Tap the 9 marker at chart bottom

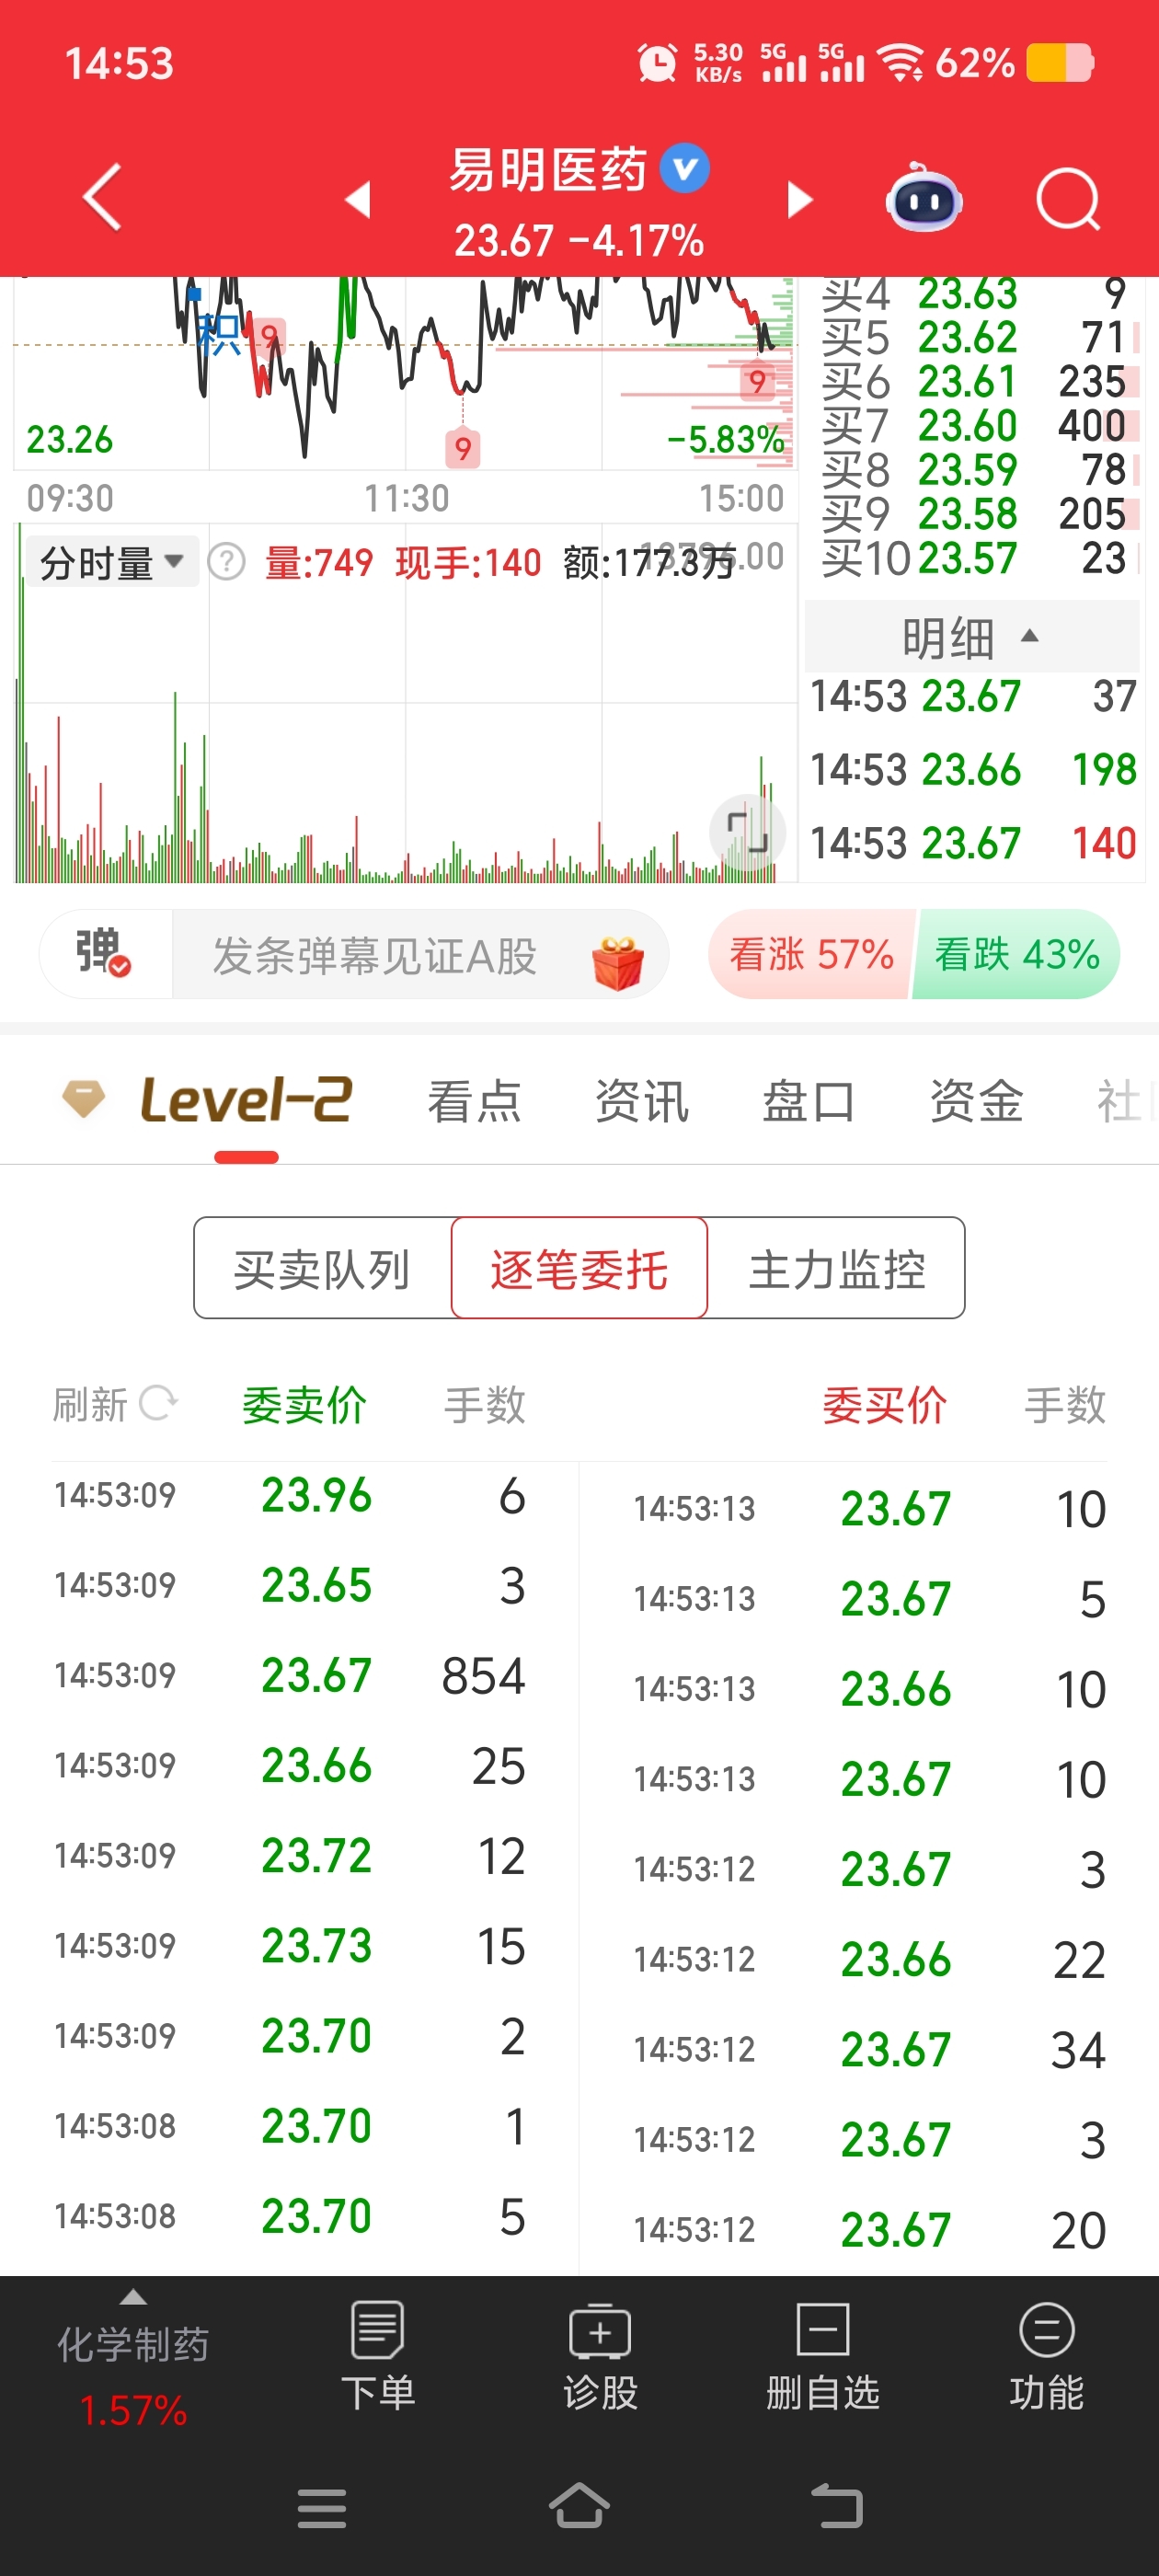[x=462, y=448]
